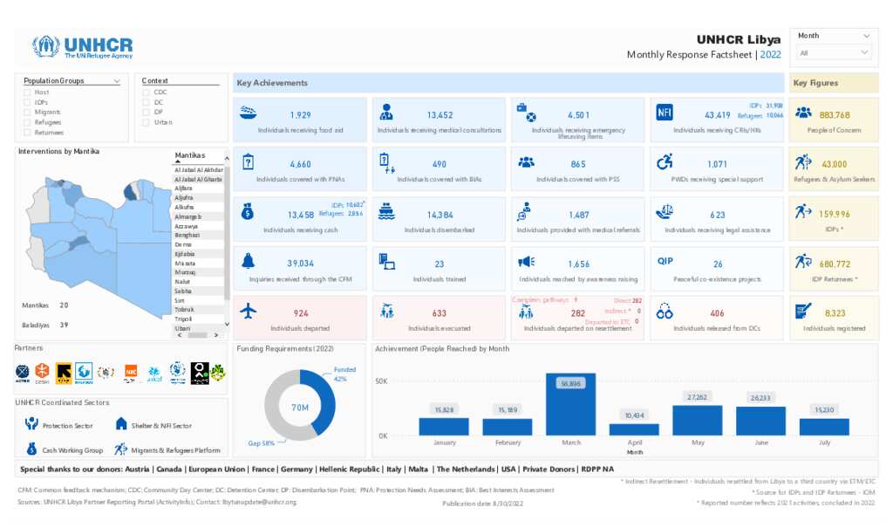893x528 pixels.
Task: Click the individuals registered icon
Action: (x=803, y=312)
